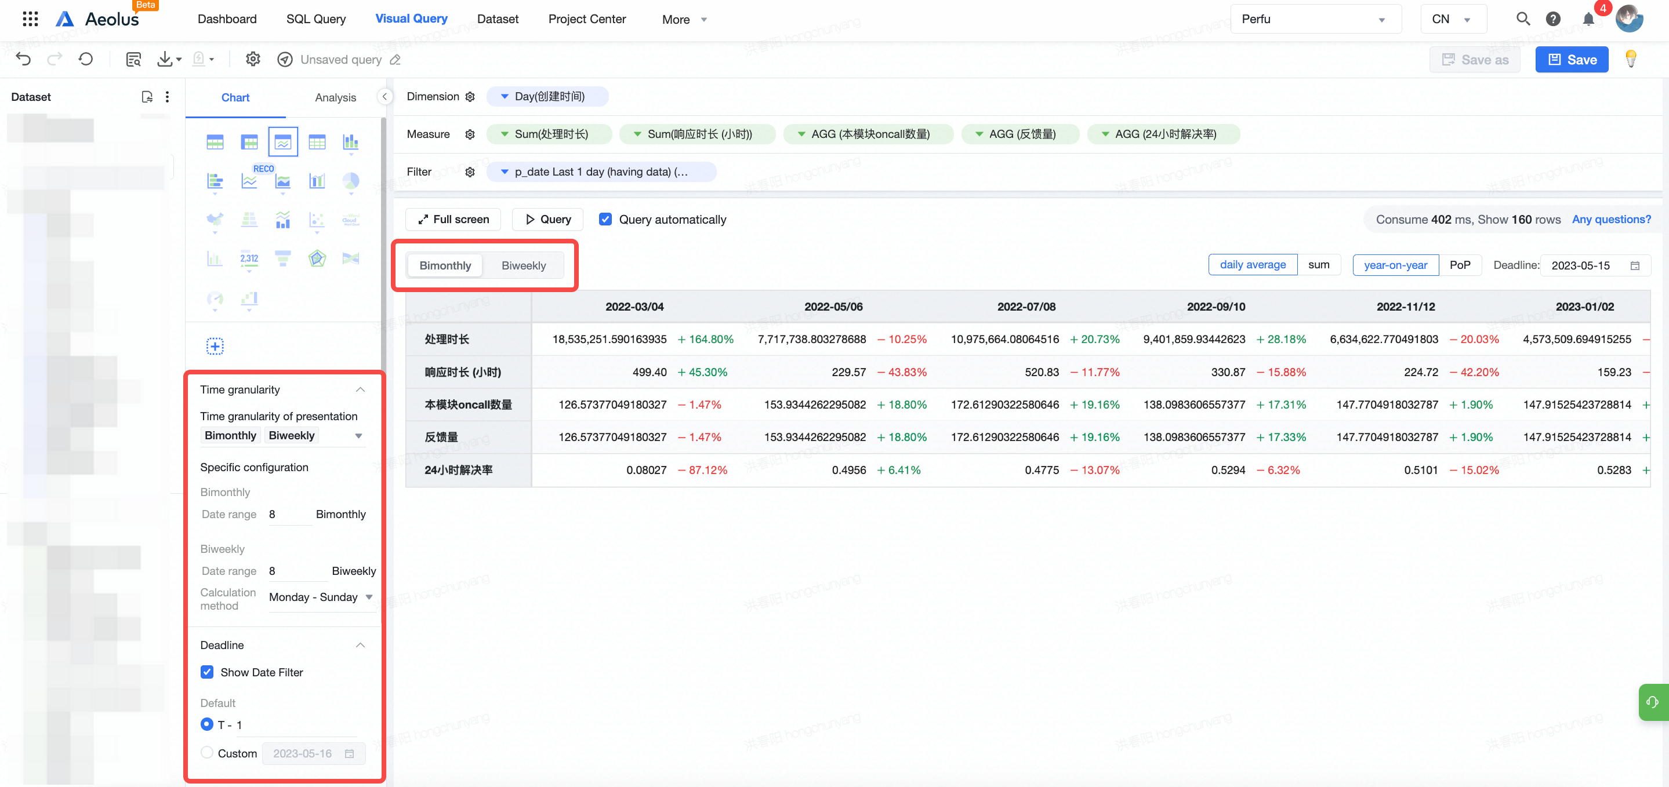Open the Dataset top menu item
Image resolution: width=1669 pixels, height=787 pixels.
click(x=498, y=19)
